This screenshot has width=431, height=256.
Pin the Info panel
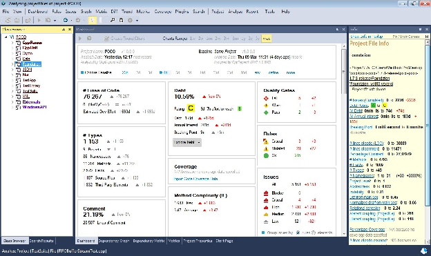(420, 29)
